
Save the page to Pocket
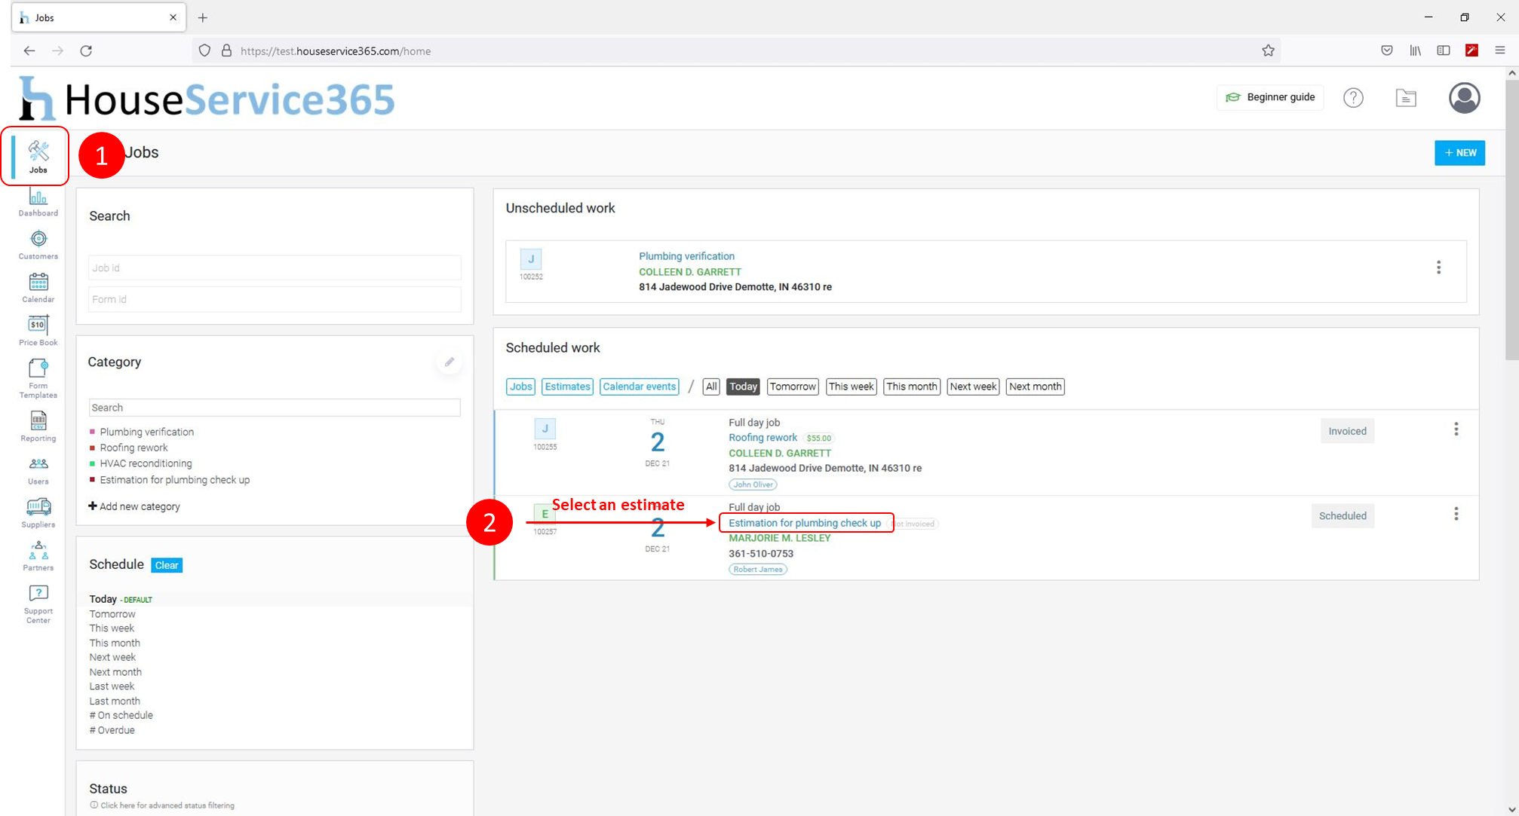(x=1386, y=50)
